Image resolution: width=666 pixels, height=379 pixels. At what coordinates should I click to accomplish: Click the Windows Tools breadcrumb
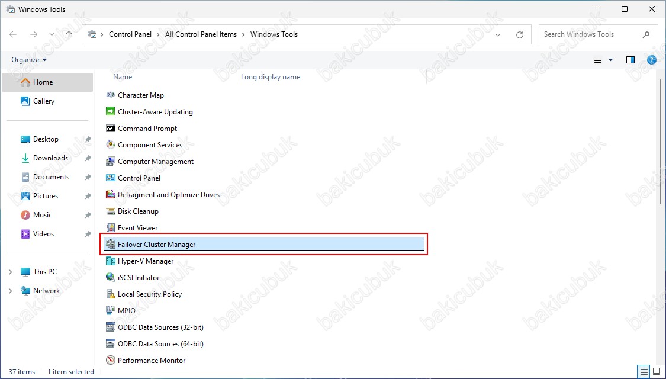(274, 34)
